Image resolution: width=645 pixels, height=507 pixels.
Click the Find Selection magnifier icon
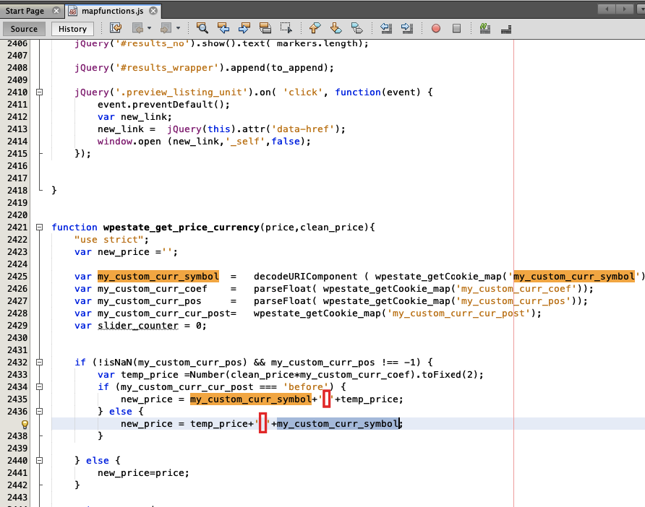tap(202, 28)
